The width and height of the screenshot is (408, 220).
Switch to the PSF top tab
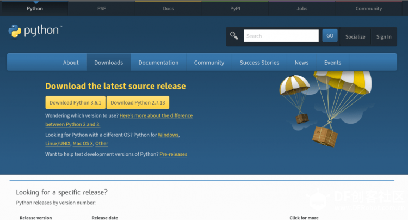[x=102, y=9]
